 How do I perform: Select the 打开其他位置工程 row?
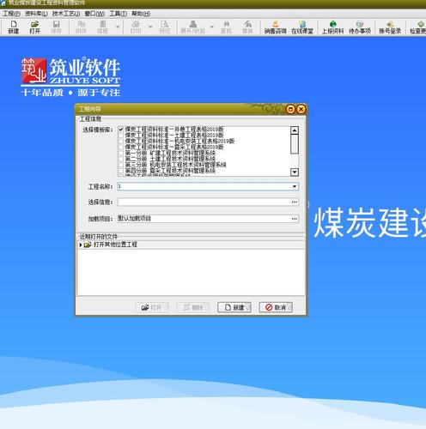[x=191, y=245]
